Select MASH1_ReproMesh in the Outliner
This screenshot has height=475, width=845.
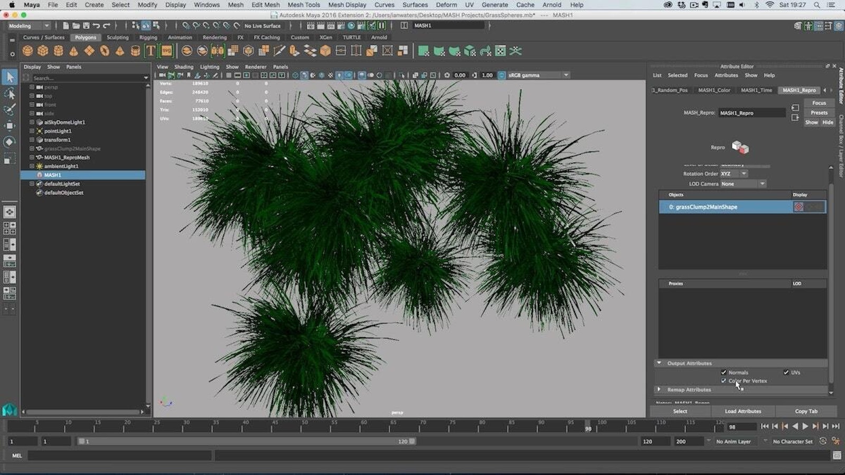tap(67, 157)
